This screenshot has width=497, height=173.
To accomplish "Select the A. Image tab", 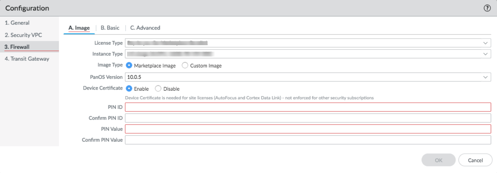I will [79, 28].
